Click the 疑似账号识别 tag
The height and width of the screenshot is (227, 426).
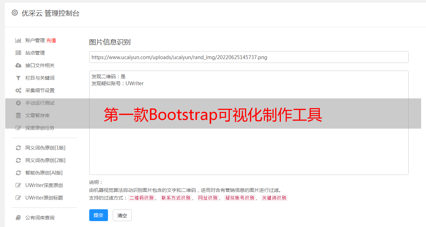pos(240,198)
